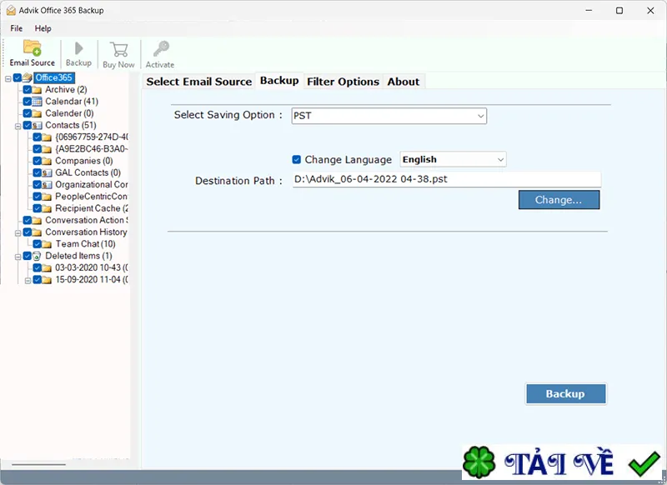Click the GAL Contacts card icon
667x485 pixels.
47,173
